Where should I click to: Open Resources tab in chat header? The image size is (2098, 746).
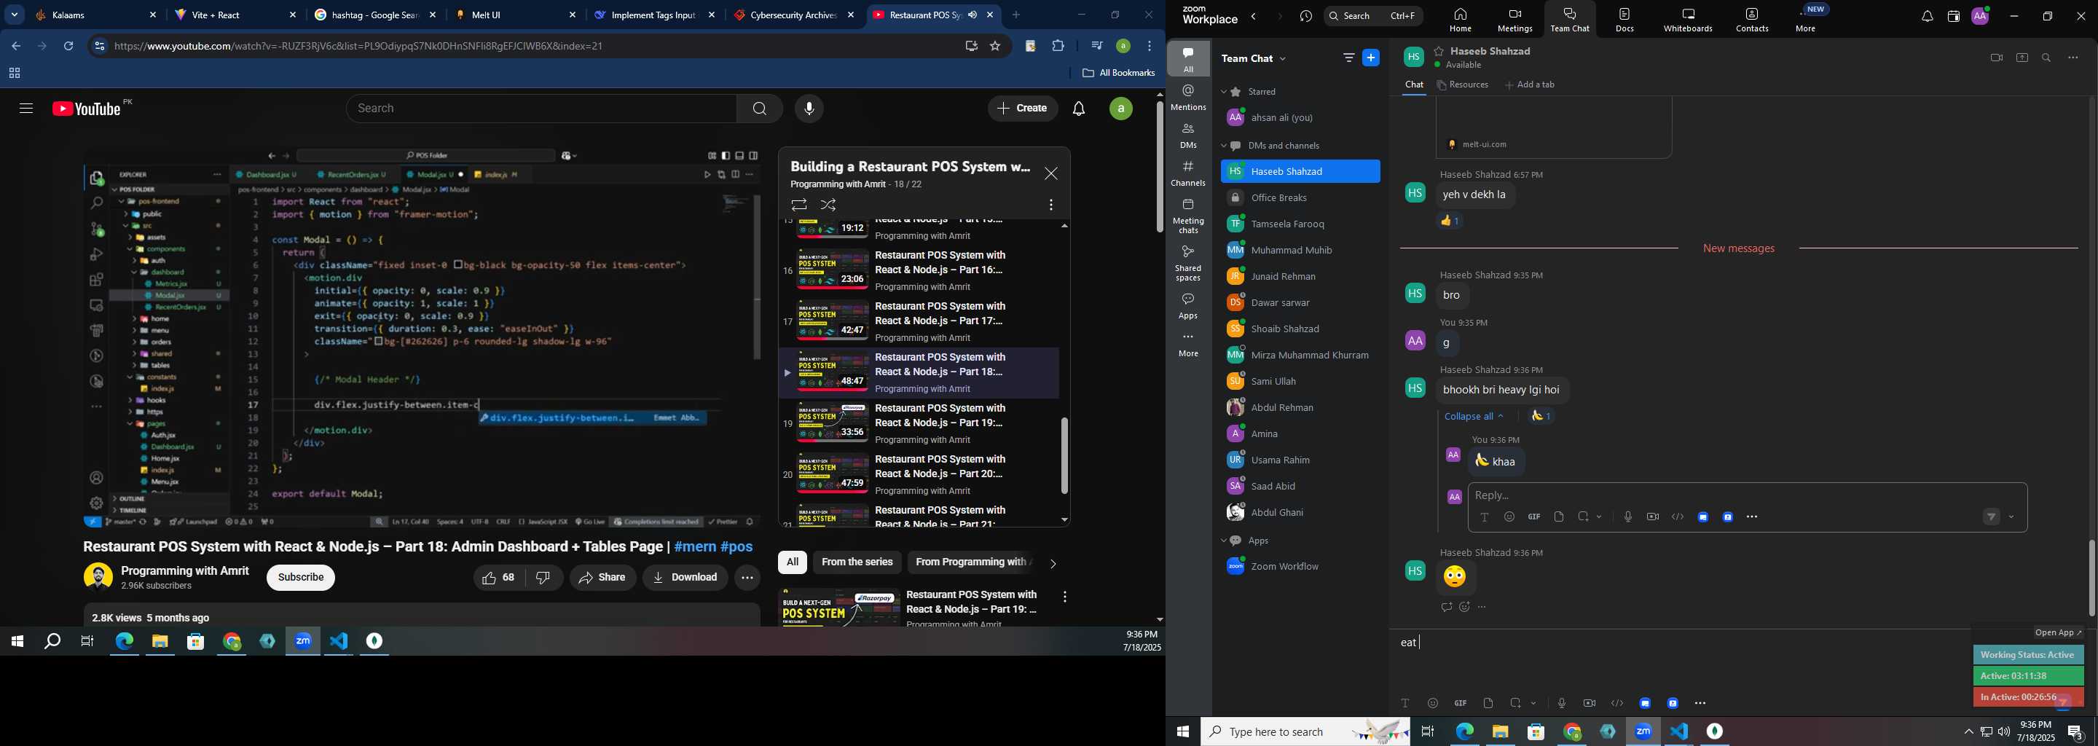pos(1463,85)
